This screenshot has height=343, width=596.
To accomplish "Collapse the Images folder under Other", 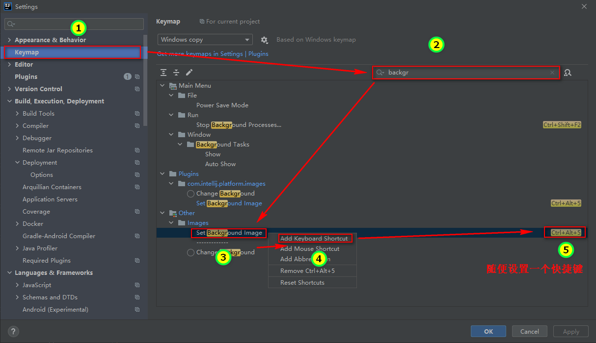I will [171, 223].
